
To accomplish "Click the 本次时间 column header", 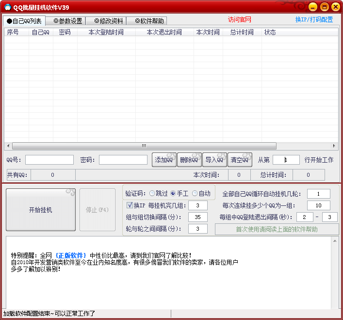I will pos(208,32).
